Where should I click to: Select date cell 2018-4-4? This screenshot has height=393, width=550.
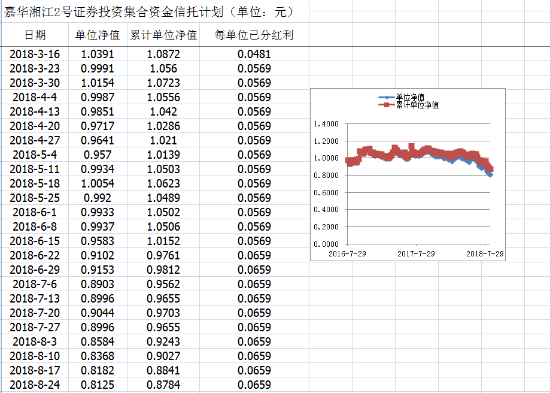click(35, 97)
